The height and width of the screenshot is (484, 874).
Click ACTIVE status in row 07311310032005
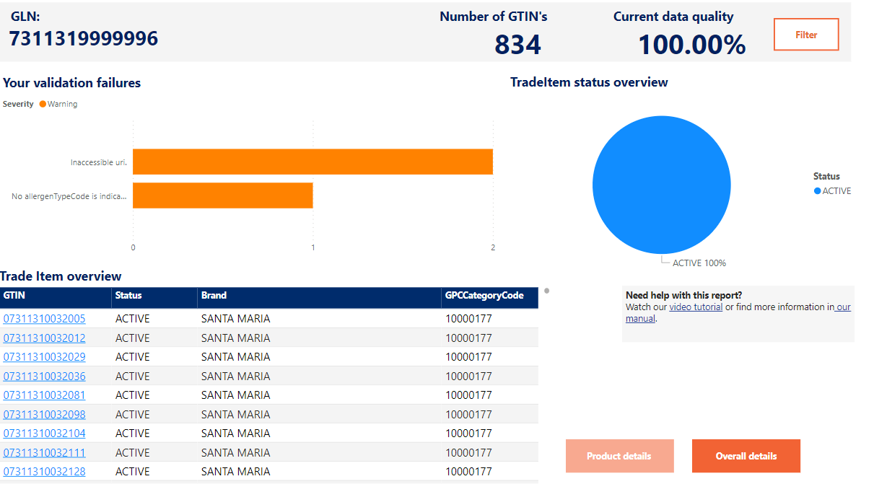(133, 319)
